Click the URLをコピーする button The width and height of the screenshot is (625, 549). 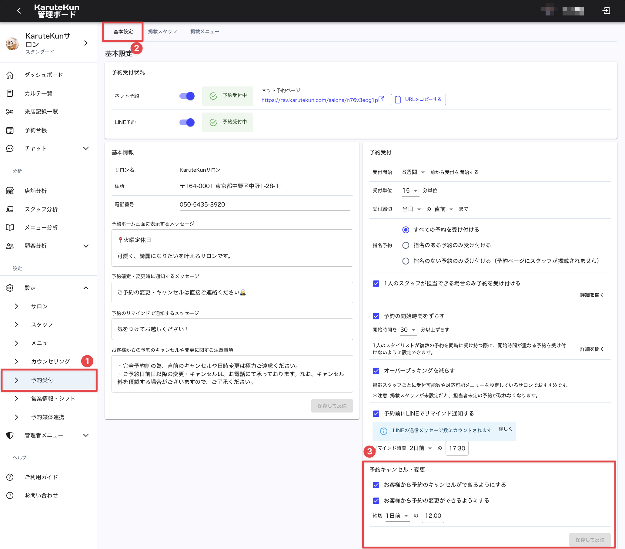click(418, 100)
